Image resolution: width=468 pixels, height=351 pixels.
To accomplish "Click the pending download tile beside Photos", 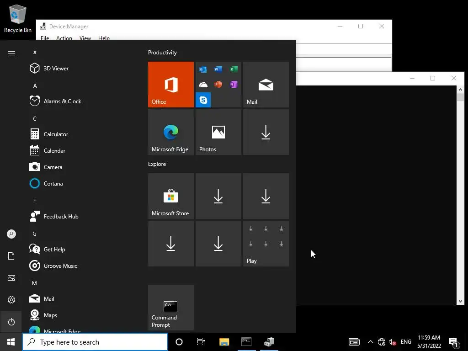I will (x=266, y=132).
